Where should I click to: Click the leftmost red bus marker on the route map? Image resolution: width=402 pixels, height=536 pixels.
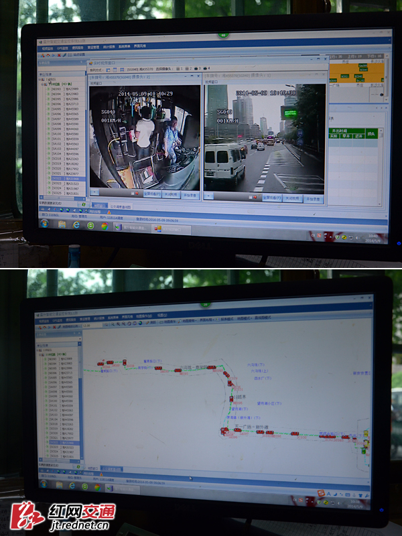pos(100,364)
